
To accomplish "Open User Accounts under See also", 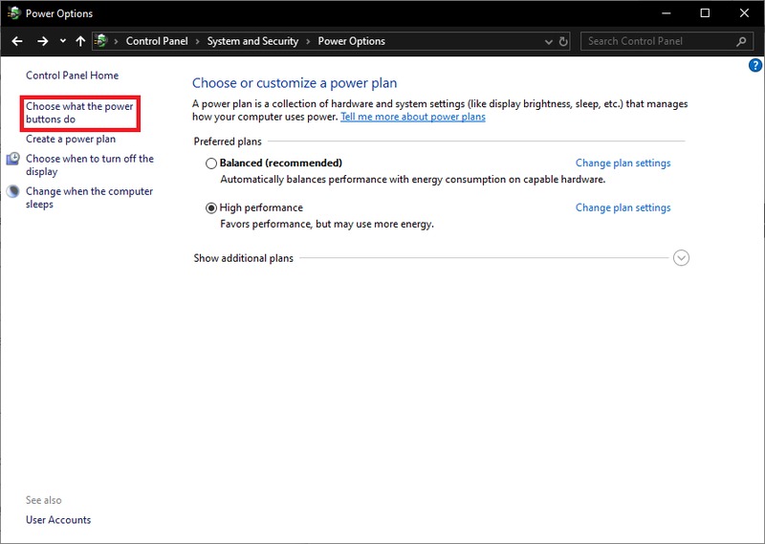I will point(58,520).
